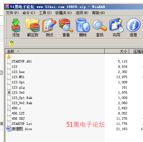Viewport: 143px width, 142px height.
Task: Open the 命令(C) menu
Action: (29, 13)
